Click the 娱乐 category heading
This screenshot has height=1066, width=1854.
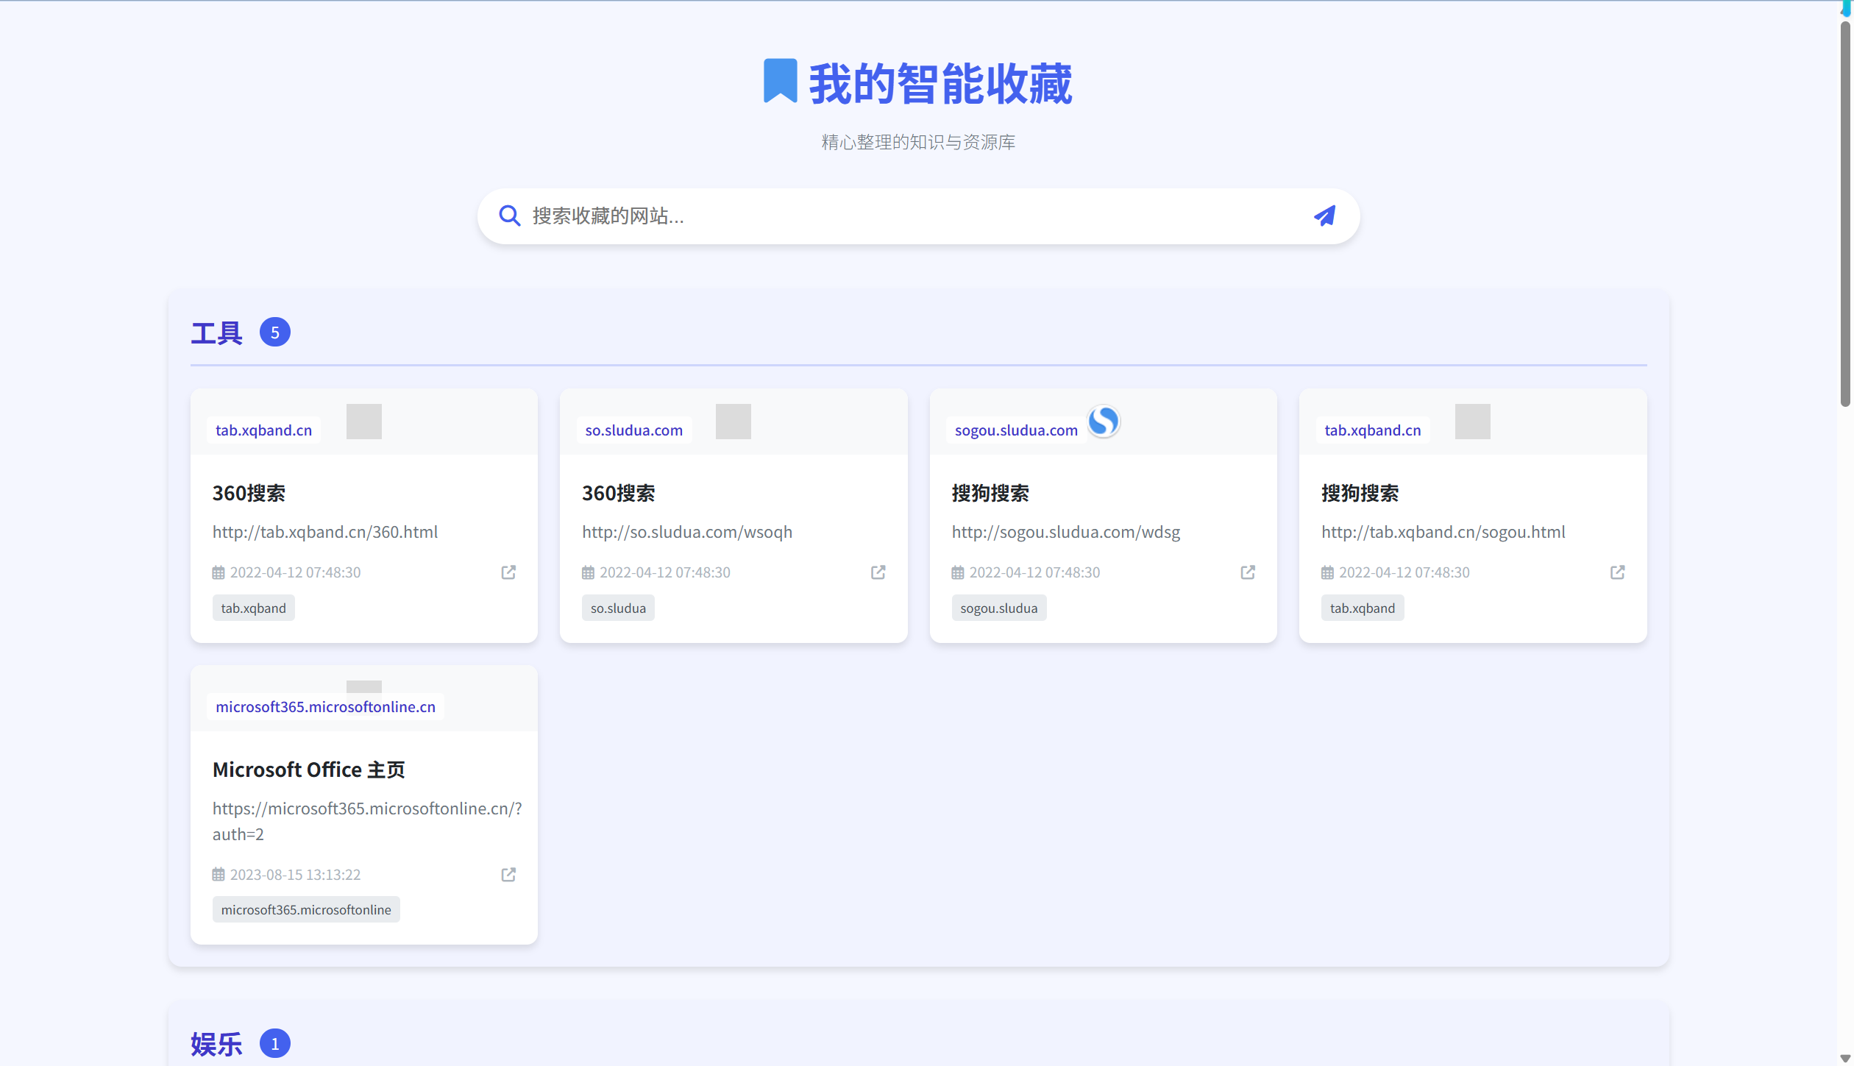pos(216,1044)
